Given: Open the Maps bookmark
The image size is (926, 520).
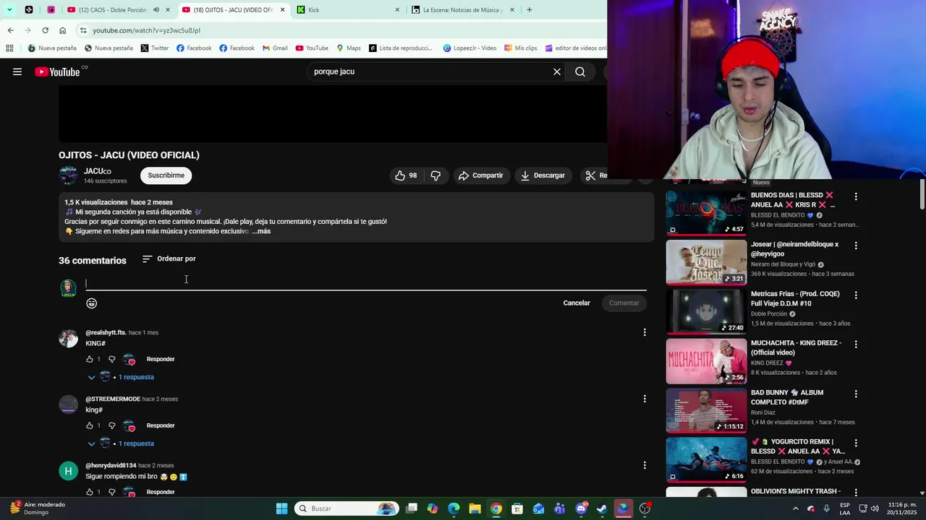Looking at the screenshot, I should click(348, 48).
